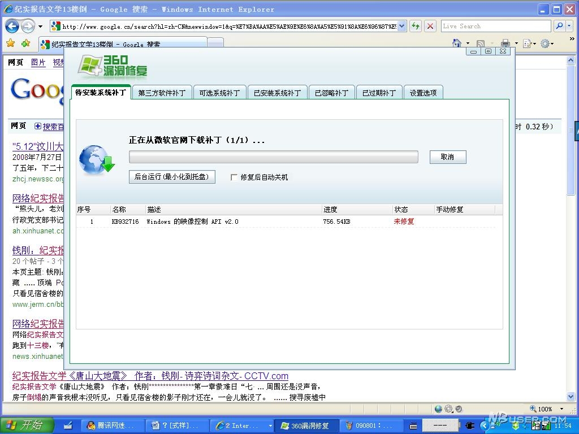
Task: Click the status bar globe zone icon
Action: click(x=438, y=409)
